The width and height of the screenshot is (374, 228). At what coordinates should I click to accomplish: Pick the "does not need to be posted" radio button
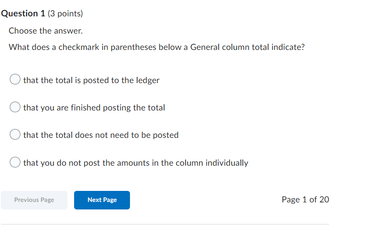click(15, 135)
